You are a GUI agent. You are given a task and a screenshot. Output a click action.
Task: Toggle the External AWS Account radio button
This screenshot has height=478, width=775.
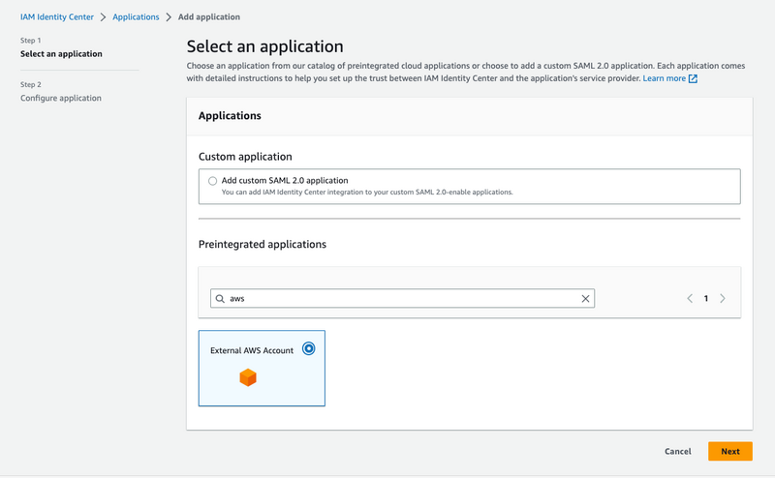pyautogui.click(x=309, y=348)
